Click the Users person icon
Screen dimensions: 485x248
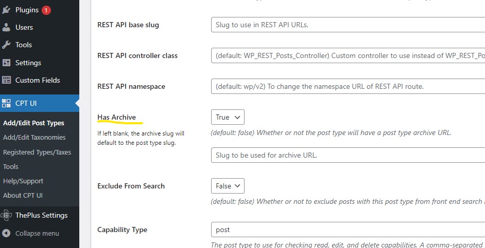(6, 27)
